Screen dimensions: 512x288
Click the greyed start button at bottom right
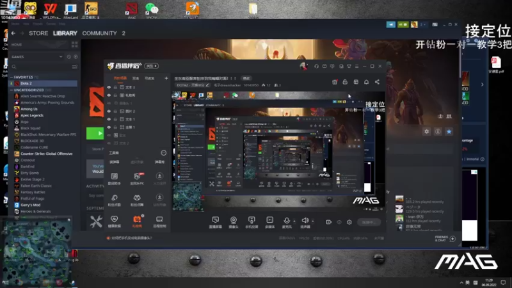click(x=369, y=222)
